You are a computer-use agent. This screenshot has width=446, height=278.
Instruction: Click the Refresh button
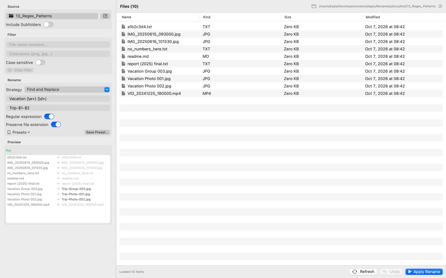(x=363, y=272)
